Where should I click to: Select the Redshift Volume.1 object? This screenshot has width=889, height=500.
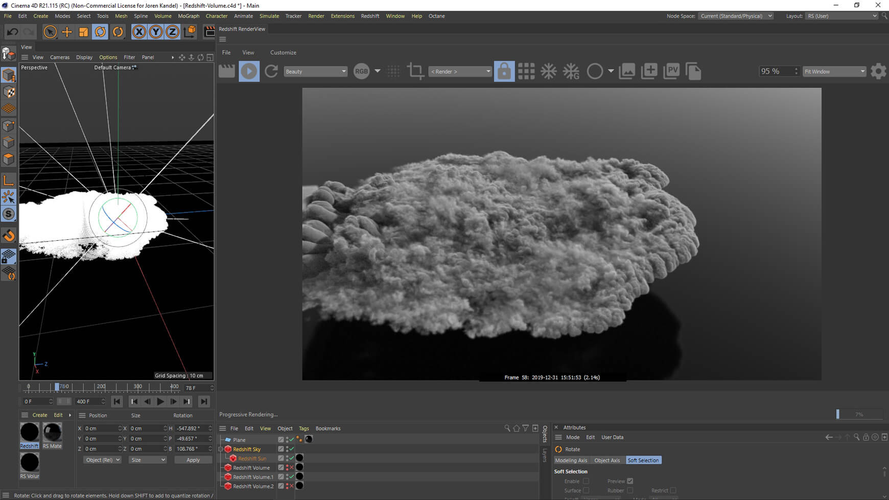pos(253,477)
